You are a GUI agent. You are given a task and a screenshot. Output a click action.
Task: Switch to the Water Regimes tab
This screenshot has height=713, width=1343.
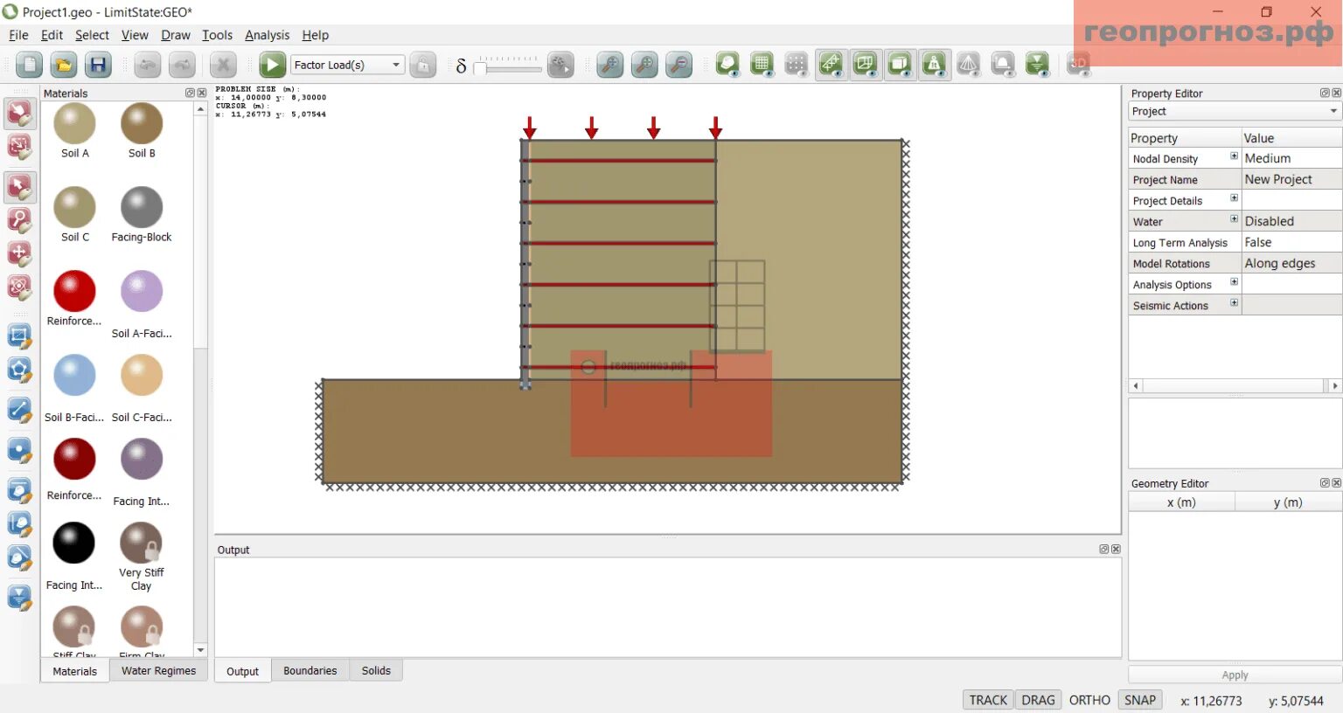pos(158,670)
